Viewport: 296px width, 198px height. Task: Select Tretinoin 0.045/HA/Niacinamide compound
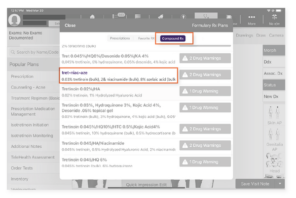click(x=118, y=146)
